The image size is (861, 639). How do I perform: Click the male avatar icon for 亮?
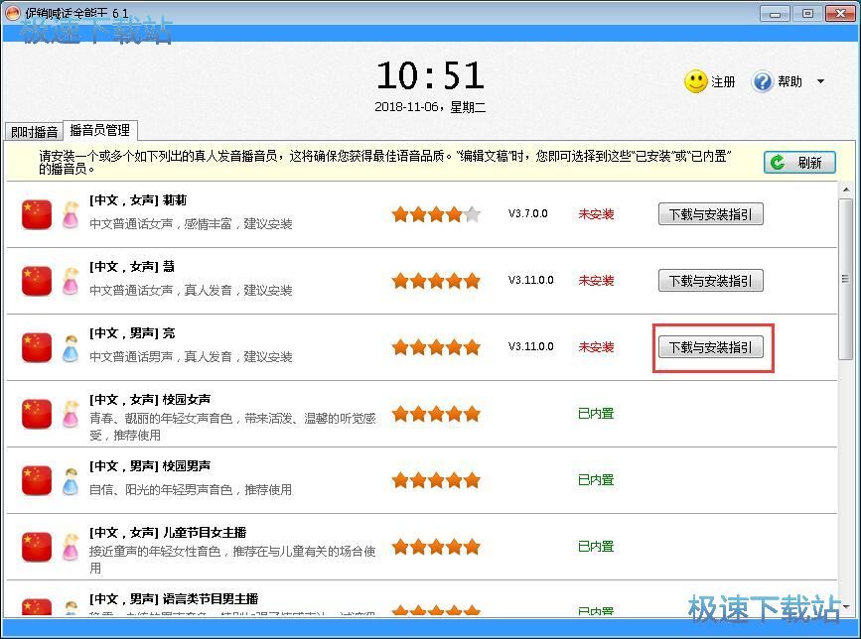pyautogui.click(x=71, y=347)
